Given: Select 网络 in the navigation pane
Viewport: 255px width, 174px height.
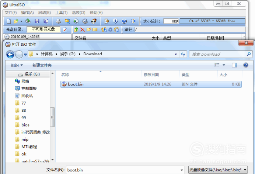Looking at the screenshot, I should [25, 81].
